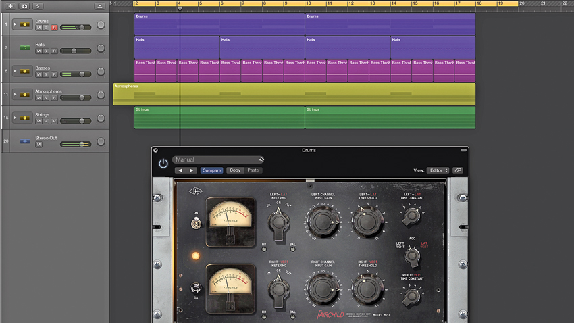
Task: Mute the Drums track
Action: (38, 28)
